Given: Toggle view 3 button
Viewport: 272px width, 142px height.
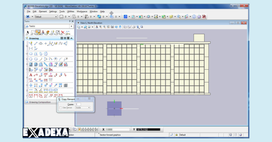Looking at the screenshot, I should click(x=84, y=129).
